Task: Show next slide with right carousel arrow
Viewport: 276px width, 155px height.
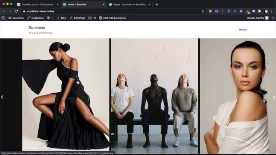Action: click(274, 97)
